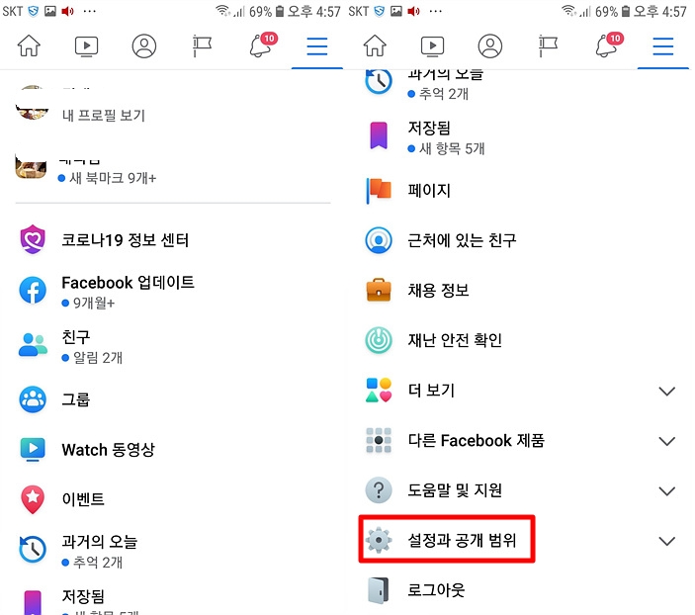This screenshot has width=695, height=615.
Task: Expand the 설정과 공개 범위 chevron
Action: point(667,541)
